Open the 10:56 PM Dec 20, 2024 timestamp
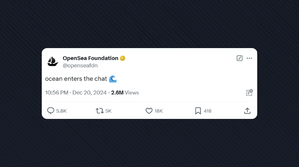Screen dimensions: 299x167 76,92
